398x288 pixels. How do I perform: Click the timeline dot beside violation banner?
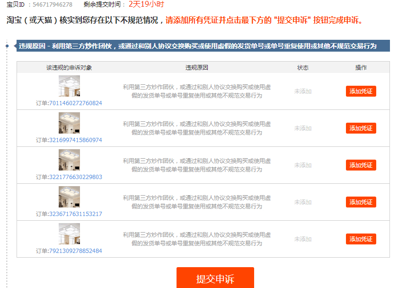7,46
